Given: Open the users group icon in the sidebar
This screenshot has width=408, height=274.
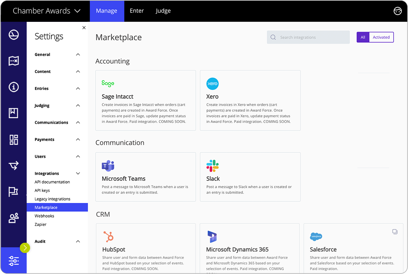Looking at the screenshot, I should point(14,218).
